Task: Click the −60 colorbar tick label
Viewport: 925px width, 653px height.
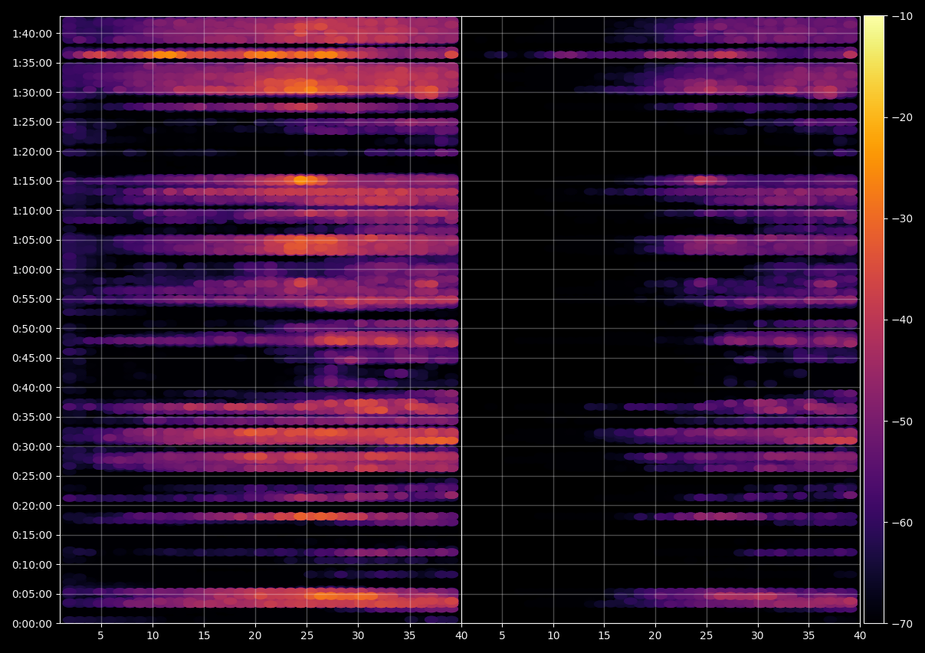Action: point(902,523)
